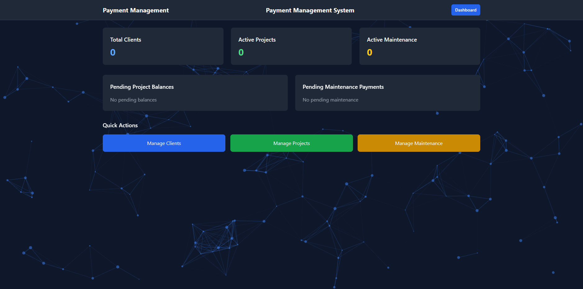Click the Quick Actions heading
Viewport: 583px width, 289px height.
point(120,125)
